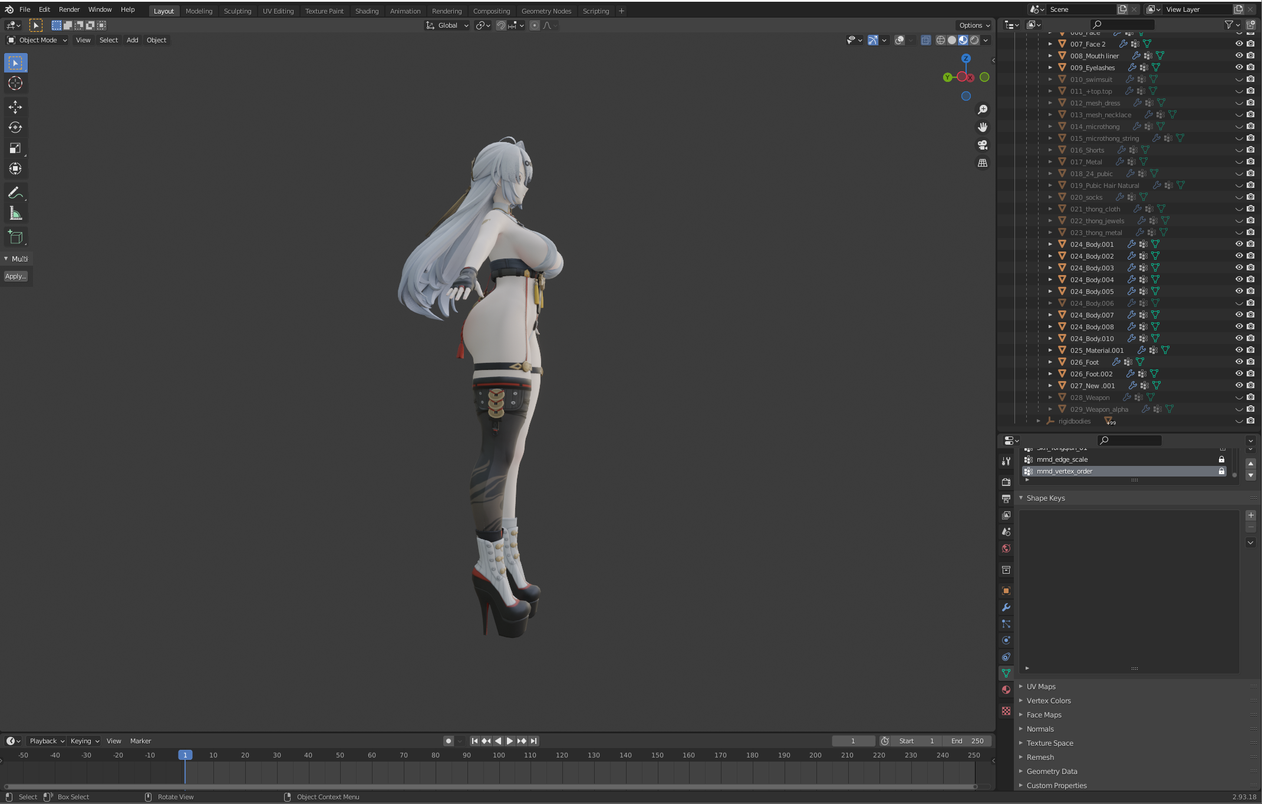Add a new shape key with plus button
The image size is (1262, 804).
(1251, 515)
